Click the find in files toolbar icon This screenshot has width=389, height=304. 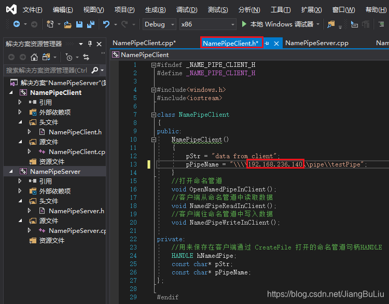tap(331, 24)
